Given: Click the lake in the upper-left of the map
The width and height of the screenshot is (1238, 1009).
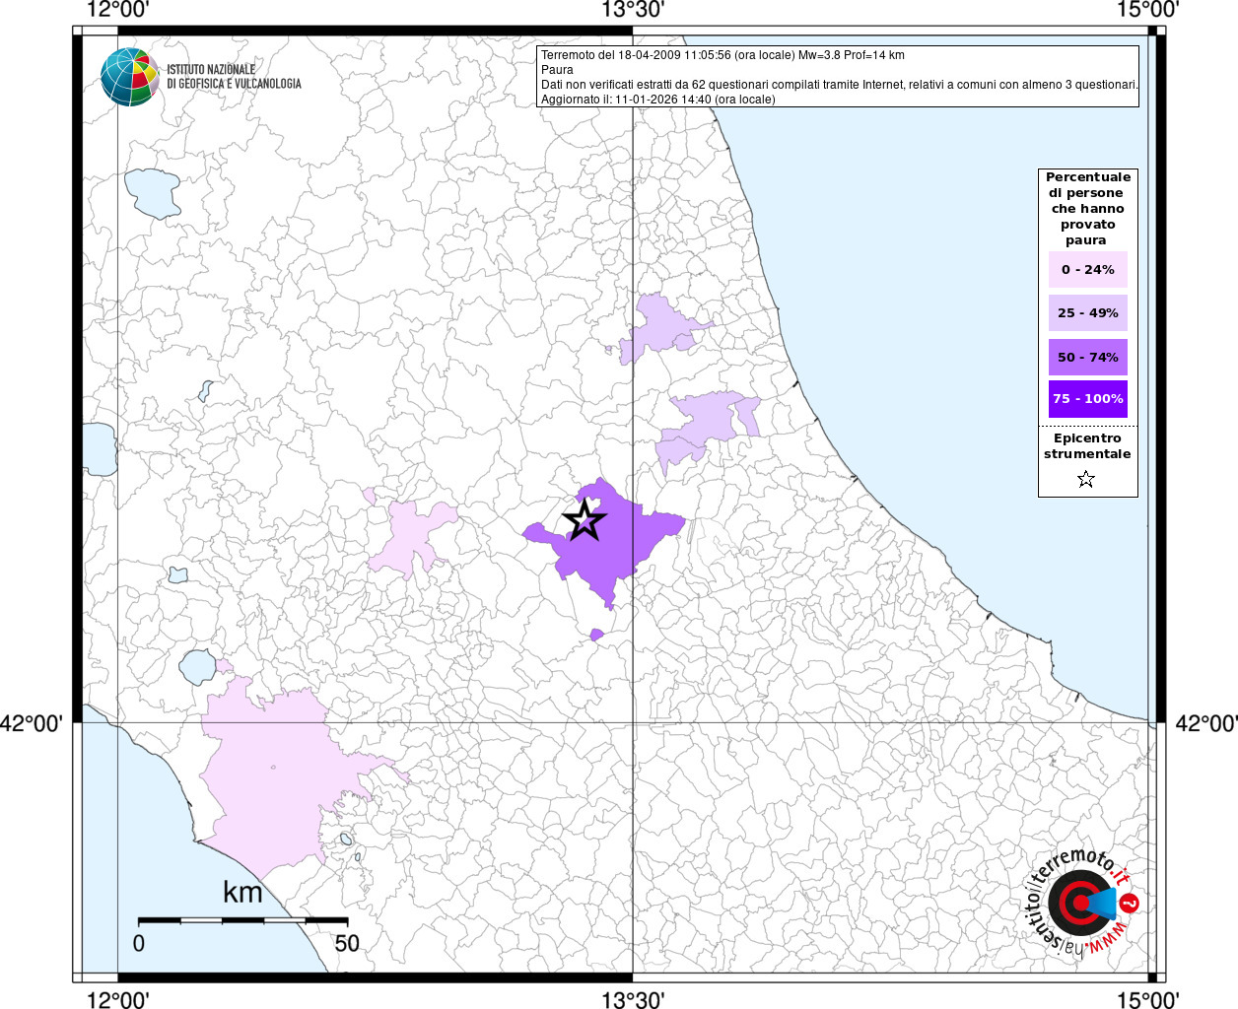Looking at the screenshot, I should [x=153, y=192].
